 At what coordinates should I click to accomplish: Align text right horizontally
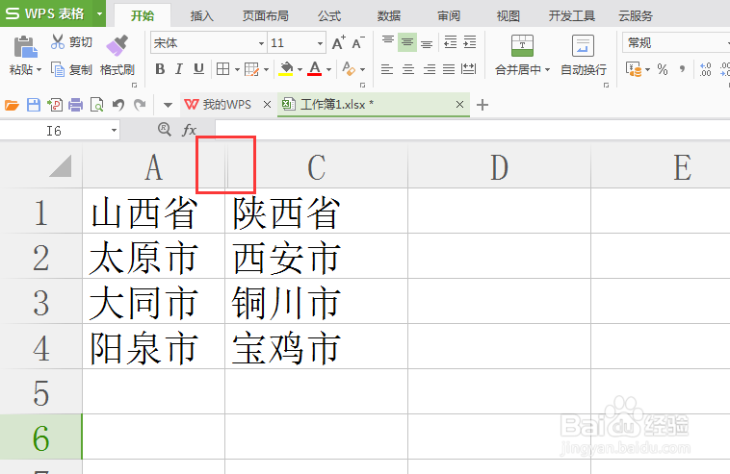(x=429, y=69)
